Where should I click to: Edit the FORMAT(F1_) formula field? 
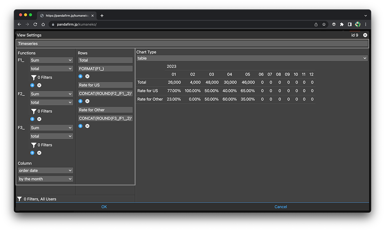[105, 69]
